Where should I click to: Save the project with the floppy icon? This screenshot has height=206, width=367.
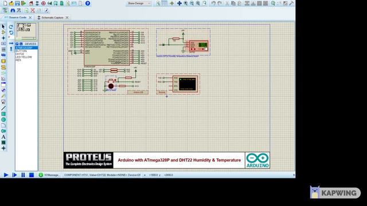(x=17, y=3)
